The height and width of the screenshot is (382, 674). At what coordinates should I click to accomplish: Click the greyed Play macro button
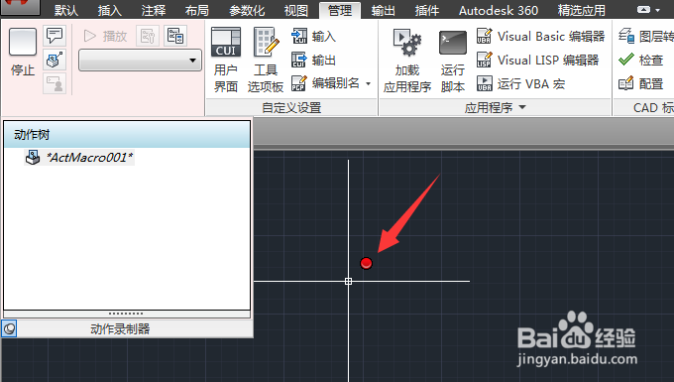(x=105, y=36)
